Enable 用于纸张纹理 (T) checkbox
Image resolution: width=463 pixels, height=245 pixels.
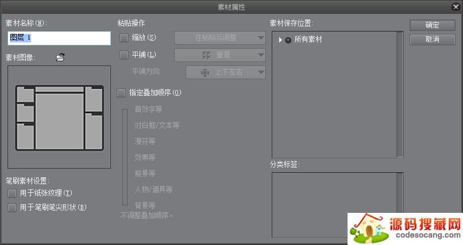pyautogui.click(x=12, y=193)
